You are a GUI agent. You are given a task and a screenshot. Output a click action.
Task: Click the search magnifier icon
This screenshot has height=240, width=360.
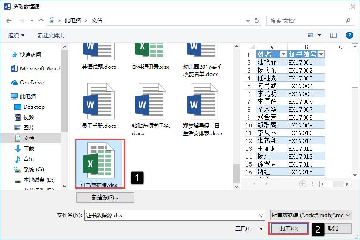[x=348, y=20]
